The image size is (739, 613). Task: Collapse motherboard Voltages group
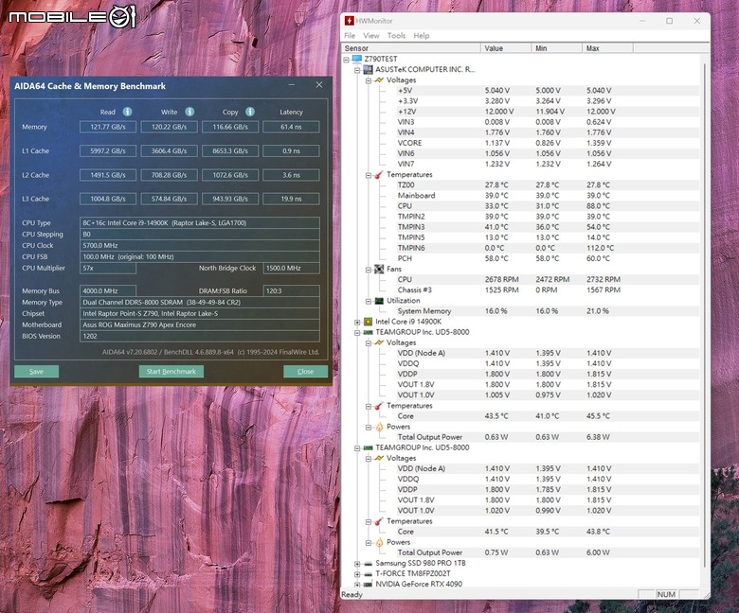click(x=369, y=81)
